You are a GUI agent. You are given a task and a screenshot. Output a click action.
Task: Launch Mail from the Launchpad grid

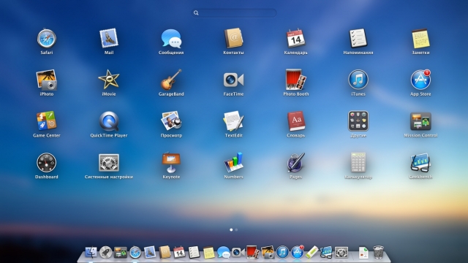point(109,38)
